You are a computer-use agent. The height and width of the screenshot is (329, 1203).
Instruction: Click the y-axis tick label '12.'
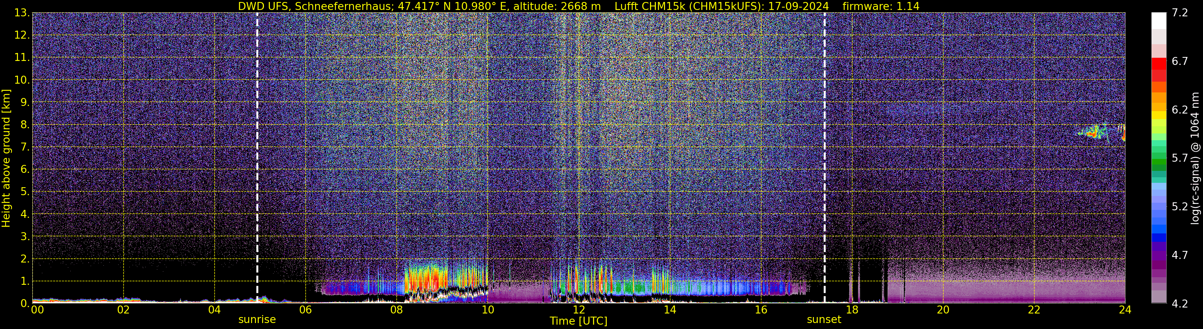[x=22, y=35]
